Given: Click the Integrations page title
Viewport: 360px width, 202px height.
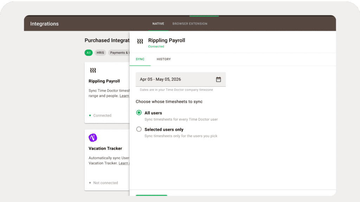Looking at the screenshot, I should (44, 24).
